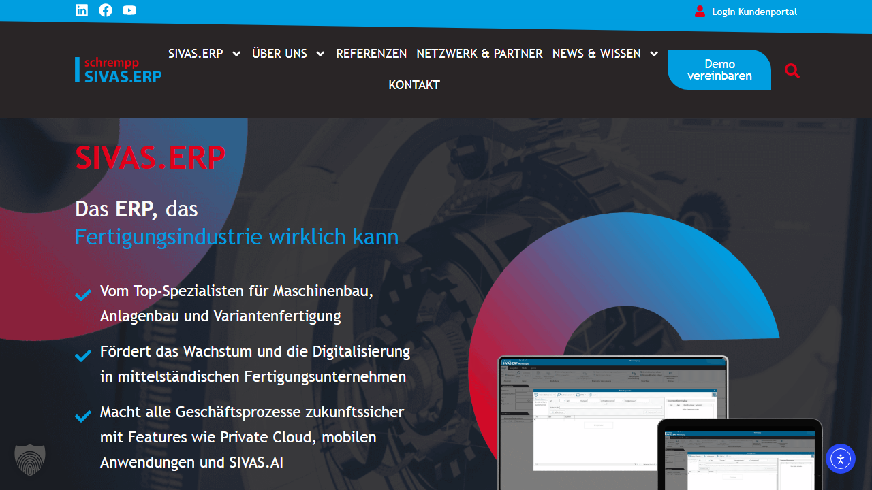The width and height of the screenshot is (872, 490).
Task: Click the text 'Vom Top-Spezialisten für Maschinenbau'
Action: click(236, 291)
